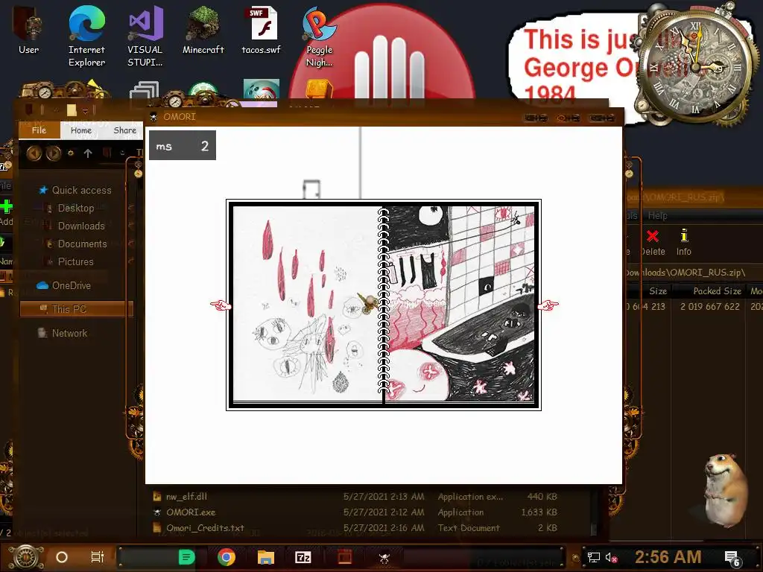Click the Packed Size column header
Viewport: 763px width, 572px height.
(x=717, y=291)
